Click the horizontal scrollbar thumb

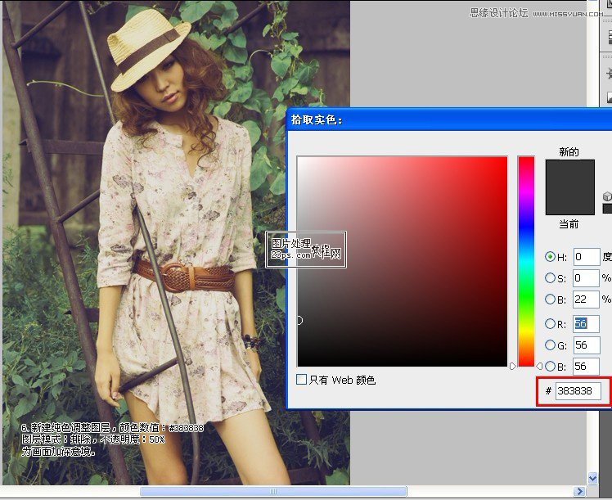point(273,491)
